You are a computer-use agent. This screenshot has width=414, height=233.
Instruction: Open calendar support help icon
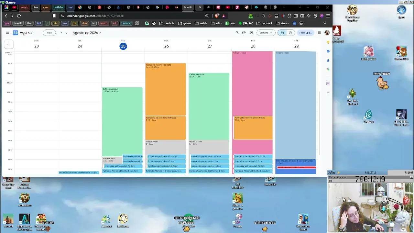pyautogui.click(x=244, y=33)
